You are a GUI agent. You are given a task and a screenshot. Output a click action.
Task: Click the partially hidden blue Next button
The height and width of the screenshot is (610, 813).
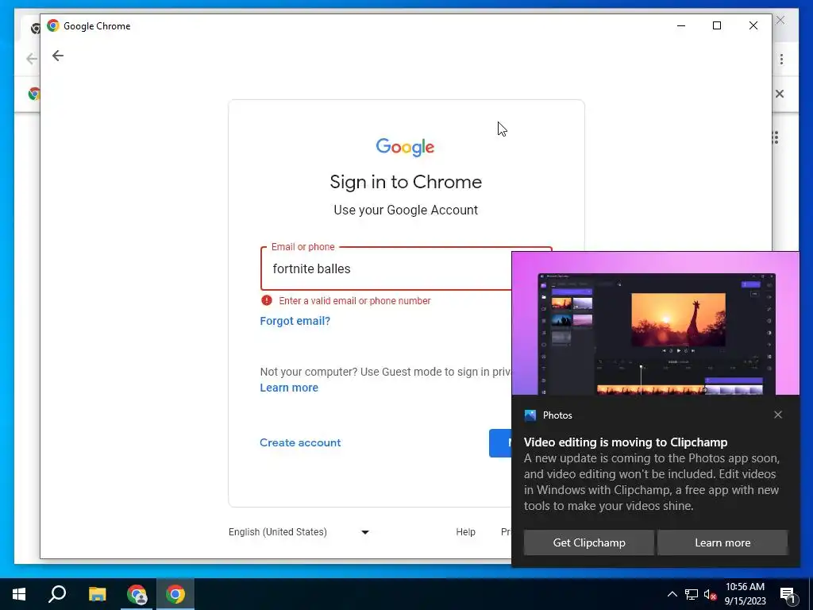(x=500, y=443)
